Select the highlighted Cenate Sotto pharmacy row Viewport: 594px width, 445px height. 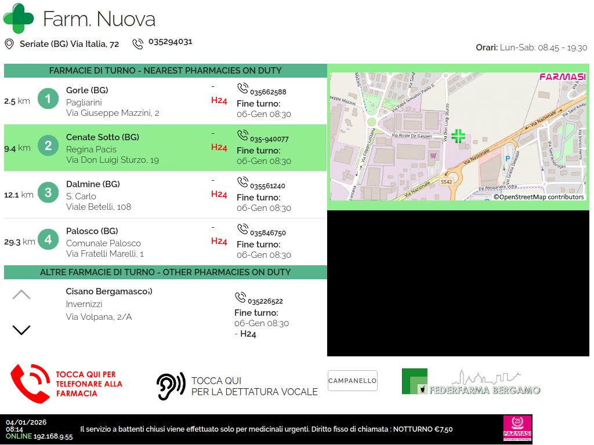(165, 148)
